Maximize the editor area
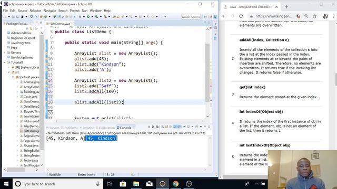The image size is (337, 189). click(x=209, y=23)
